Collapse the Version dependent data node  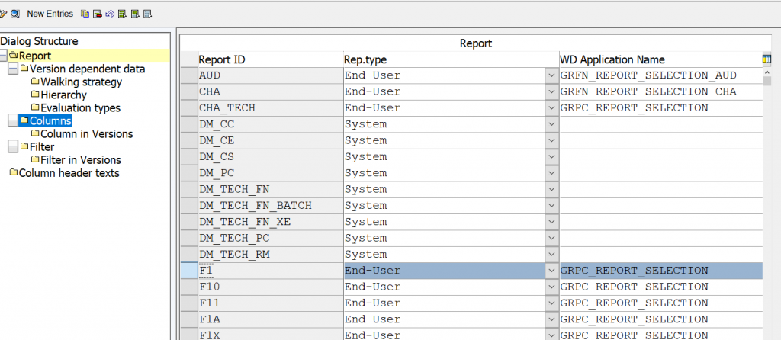12,69
